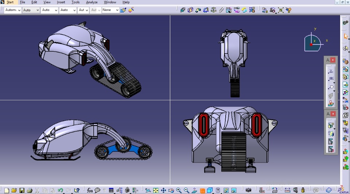
Task: Undo the last action
Action: point(60,190)
